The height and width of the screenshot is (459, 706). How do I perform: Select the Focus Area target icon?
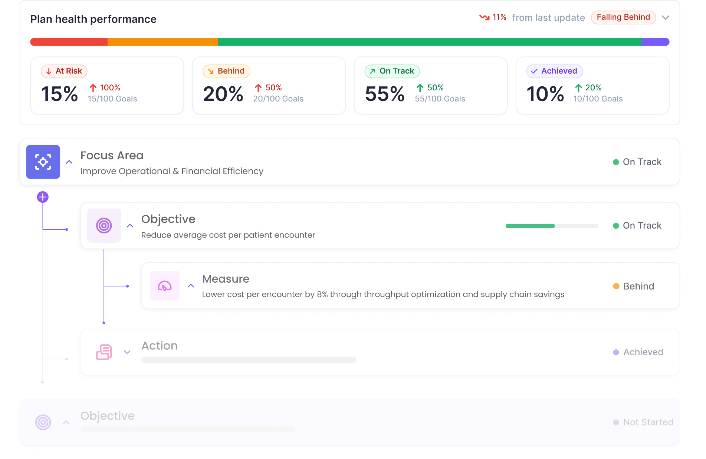(43, 162)
